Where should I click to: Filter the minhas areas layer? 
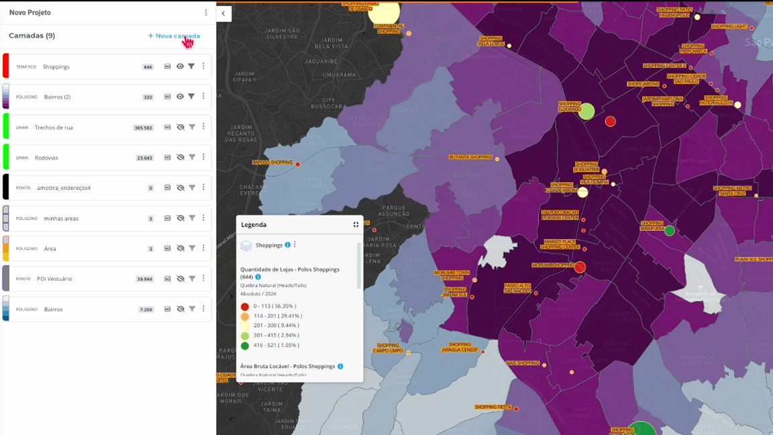(x=191, y=218)
